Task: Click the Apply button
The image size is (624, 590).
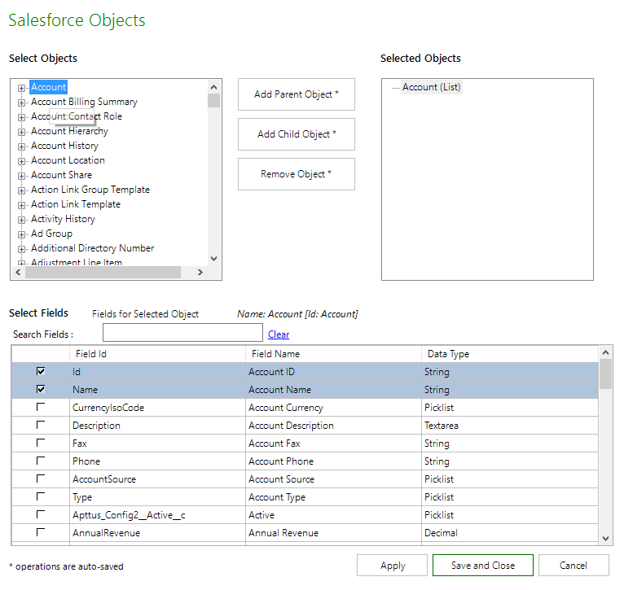Action: coord(393,566)
